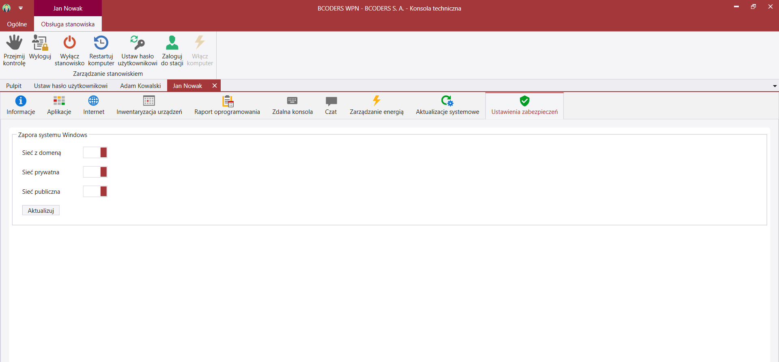Screen dimensions: 779x362
Task: Close the Konsola techniczna window
Action: 770,7
